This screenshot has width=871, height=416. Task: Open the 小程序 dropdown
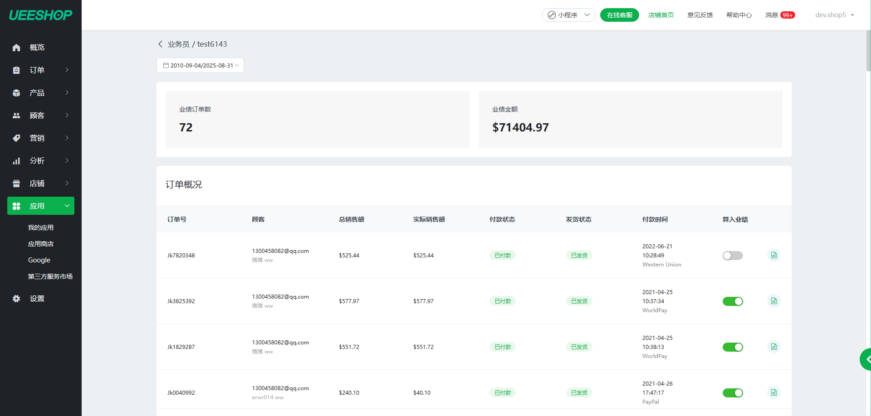click(x=568, y=15)
